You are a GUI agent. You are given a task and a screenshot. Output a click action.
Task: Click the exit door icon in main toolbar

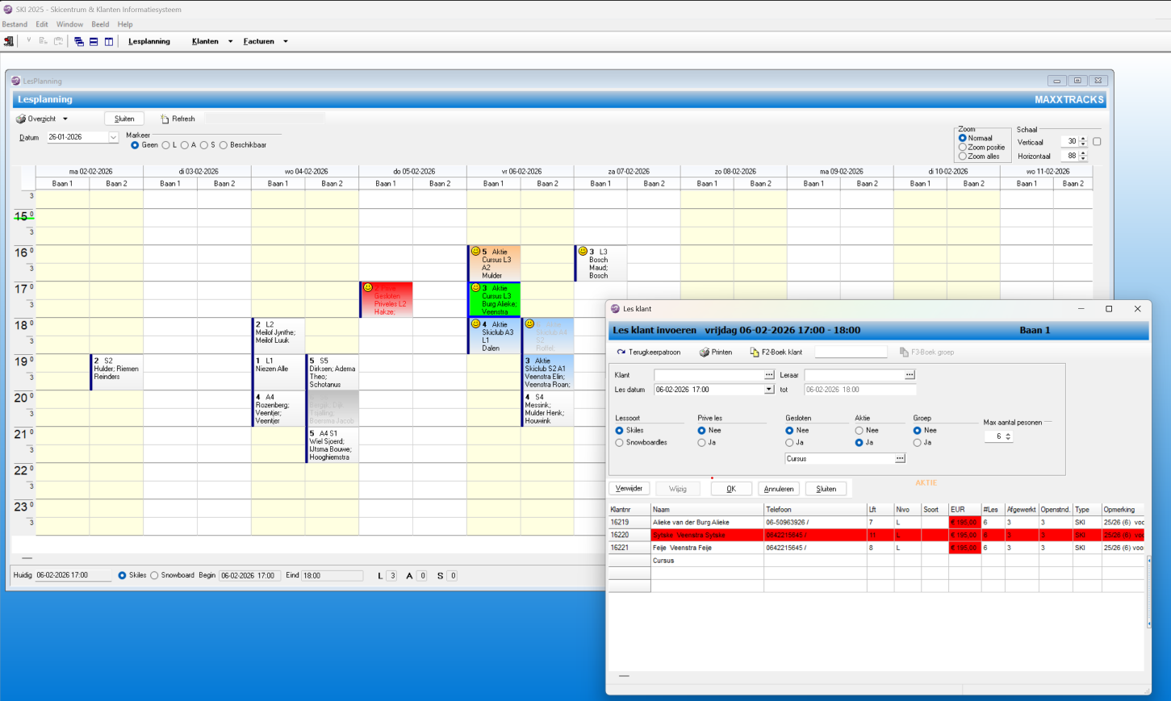point(9,41)
